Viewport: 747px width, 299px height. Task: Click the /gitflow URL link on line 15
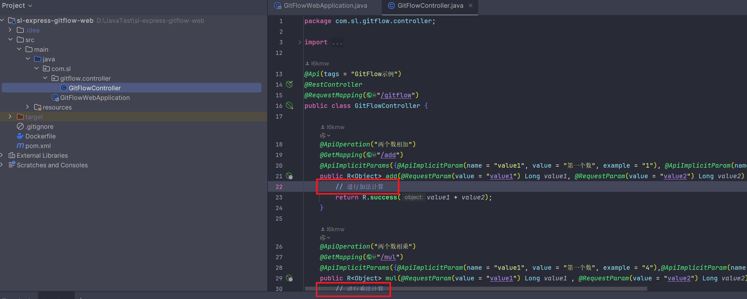[x=396, y=95]
